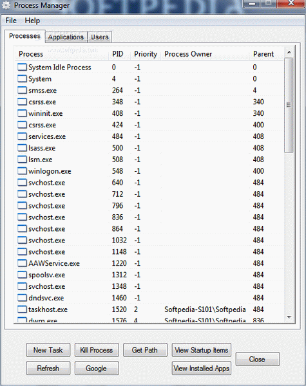This screenshot has width=306, height=386.
Task: Click the wininit.exe process icon
Action: click(x=22, y=113)
